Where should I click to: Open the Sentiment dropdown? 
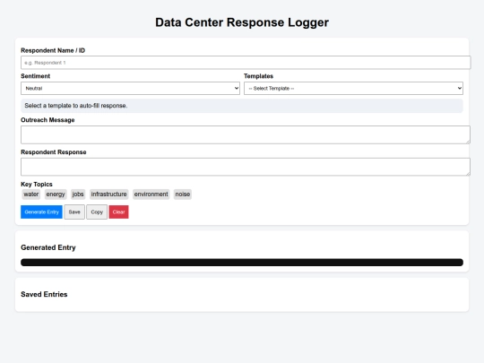130,88
